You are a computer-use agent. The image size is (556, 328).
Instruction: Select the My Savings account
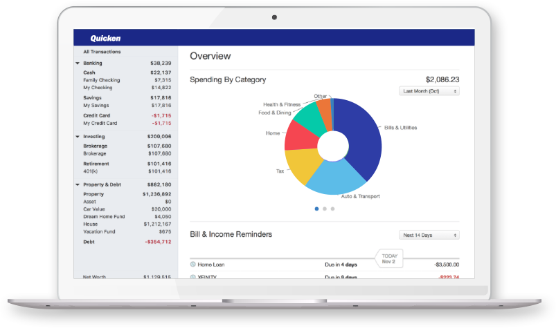coord(127,106)
